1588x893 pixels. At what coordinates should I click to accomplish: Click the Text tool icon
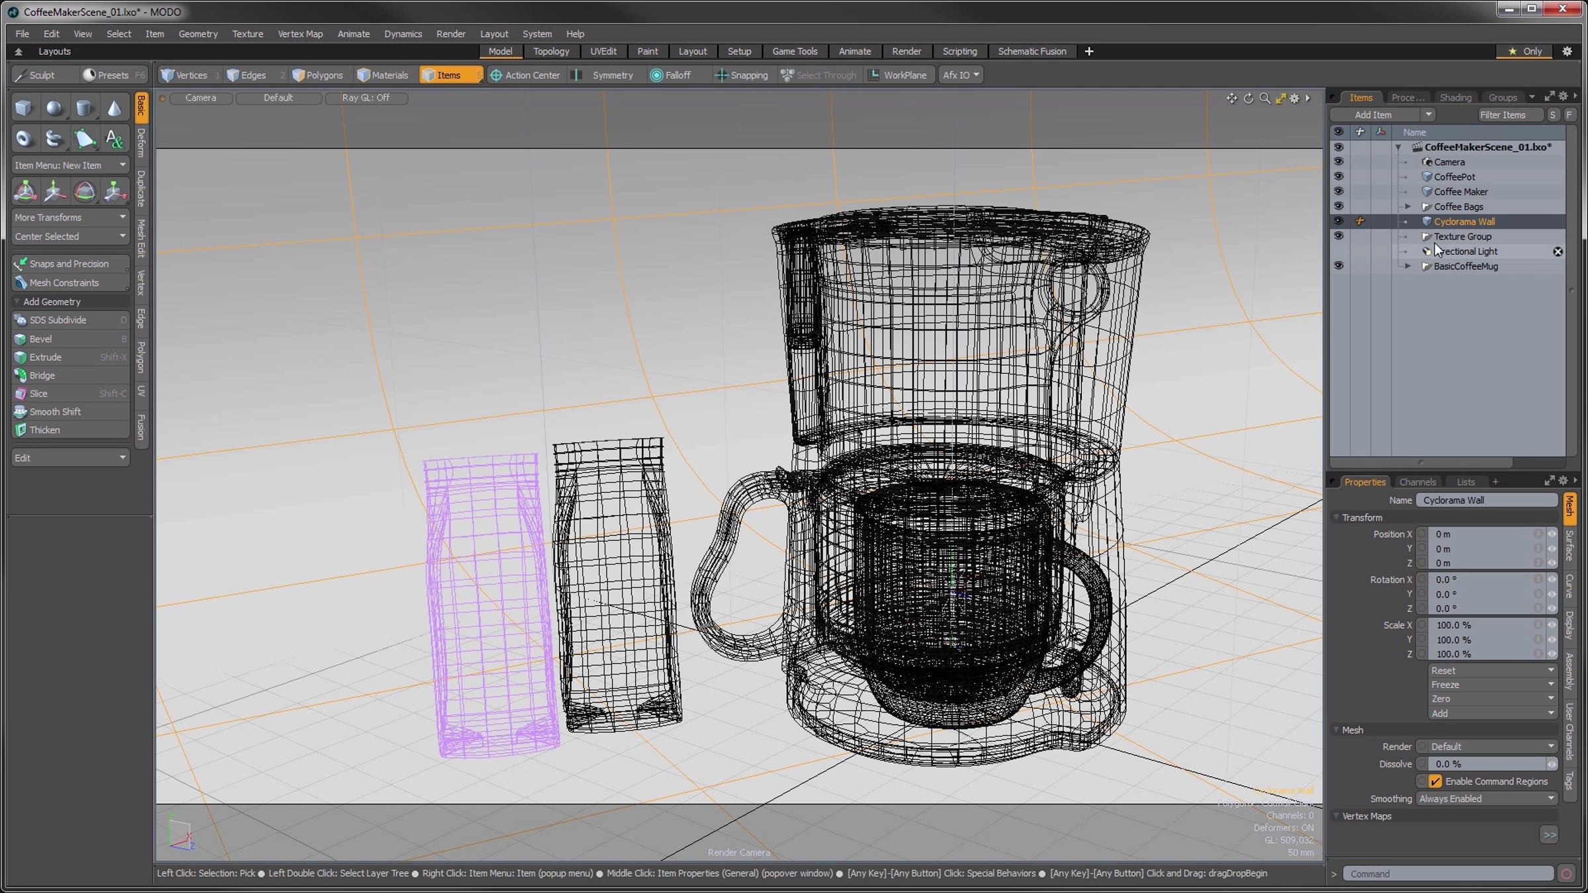click(114, 139)
